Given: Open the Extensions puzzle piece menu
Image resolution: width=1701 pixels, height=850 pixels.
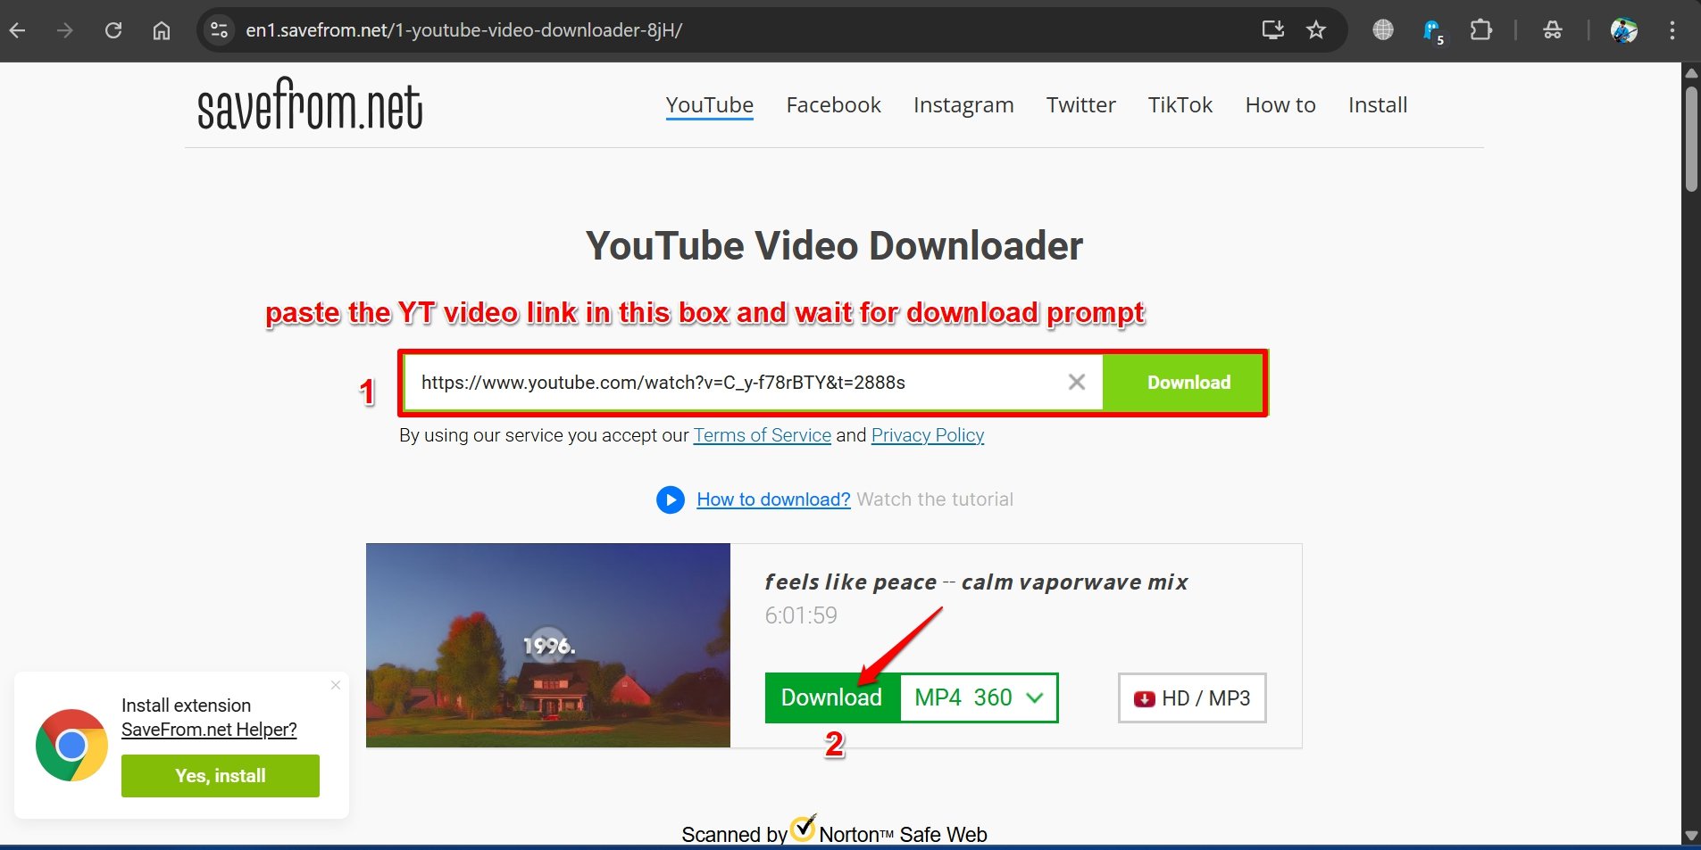Looking at the screenshot, I should (1480, 30).
